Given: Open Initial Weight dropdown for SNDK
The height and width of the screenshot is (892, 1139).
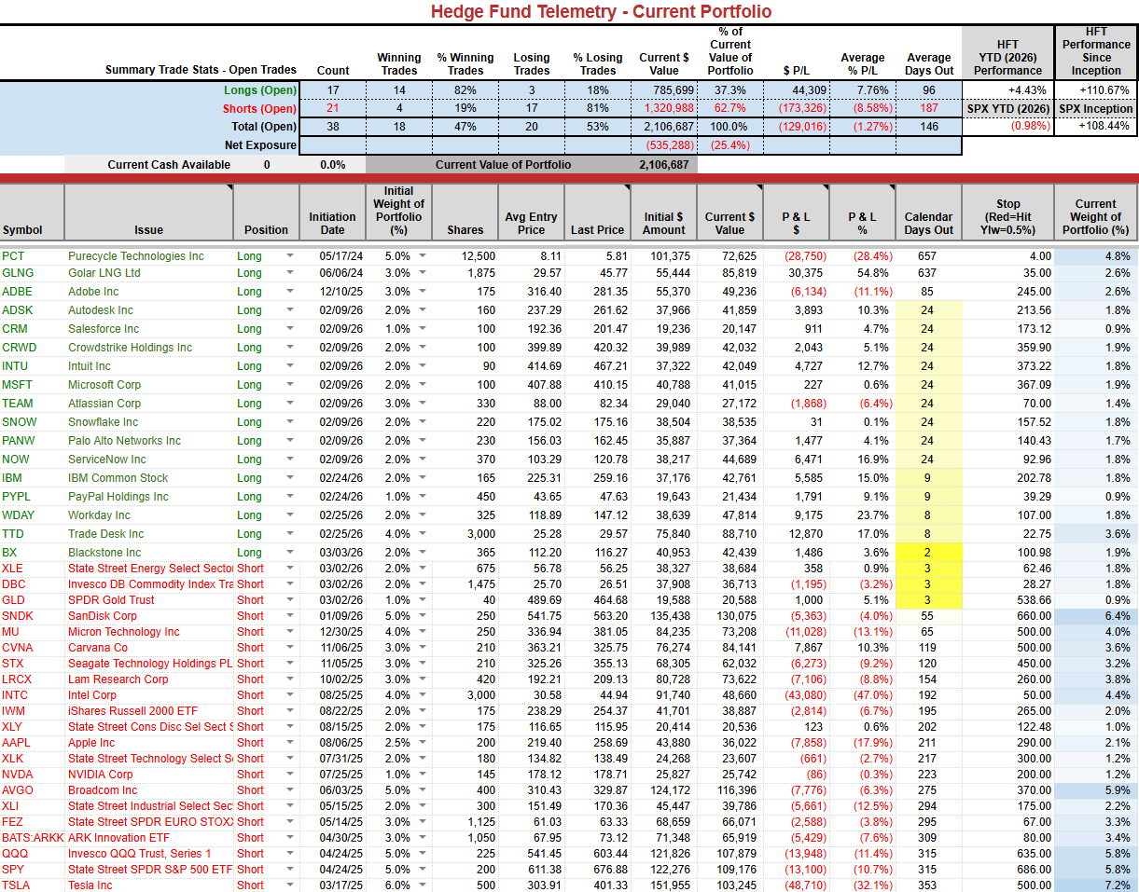Looking at the screenshot, I should click(423, 616).
